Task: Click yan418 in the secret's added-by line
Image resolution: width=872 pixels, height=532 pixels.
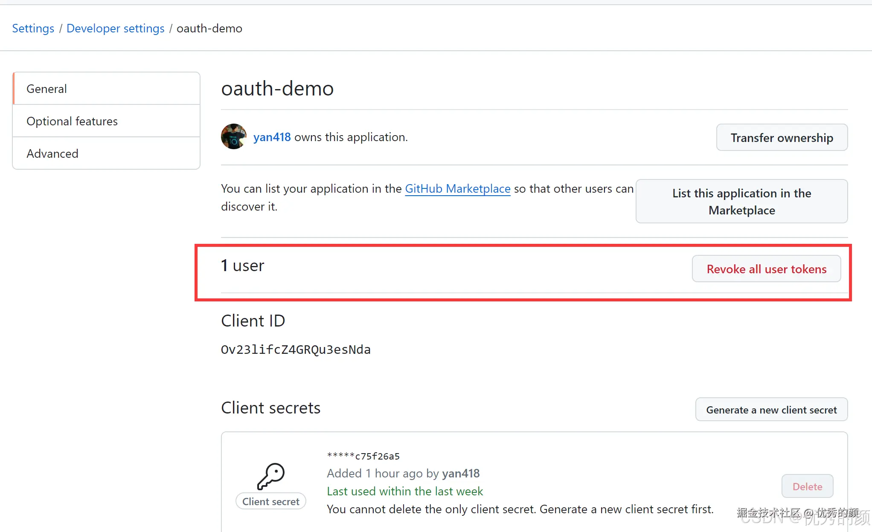Action: coord(461,473)
